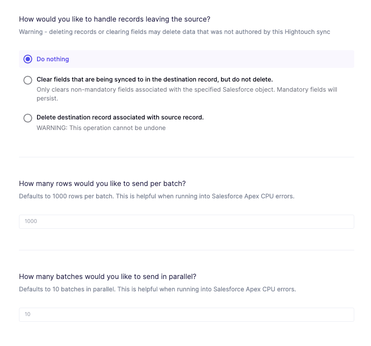Screen dimensions: 371x346
Task: Click the "Only clears non-mandatory fields" description
Action: pos(187,89)
